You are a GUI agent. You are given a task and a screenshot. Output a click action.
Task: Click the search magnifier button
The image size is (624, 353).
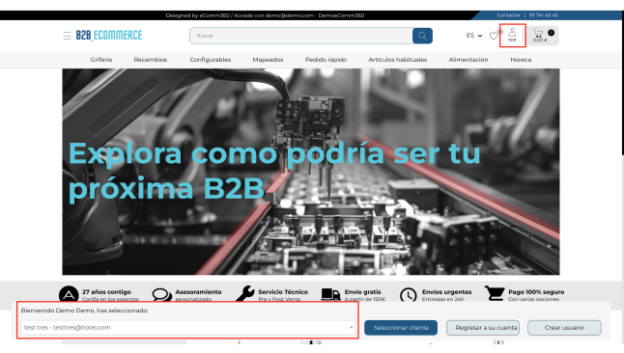coord(422,36)
